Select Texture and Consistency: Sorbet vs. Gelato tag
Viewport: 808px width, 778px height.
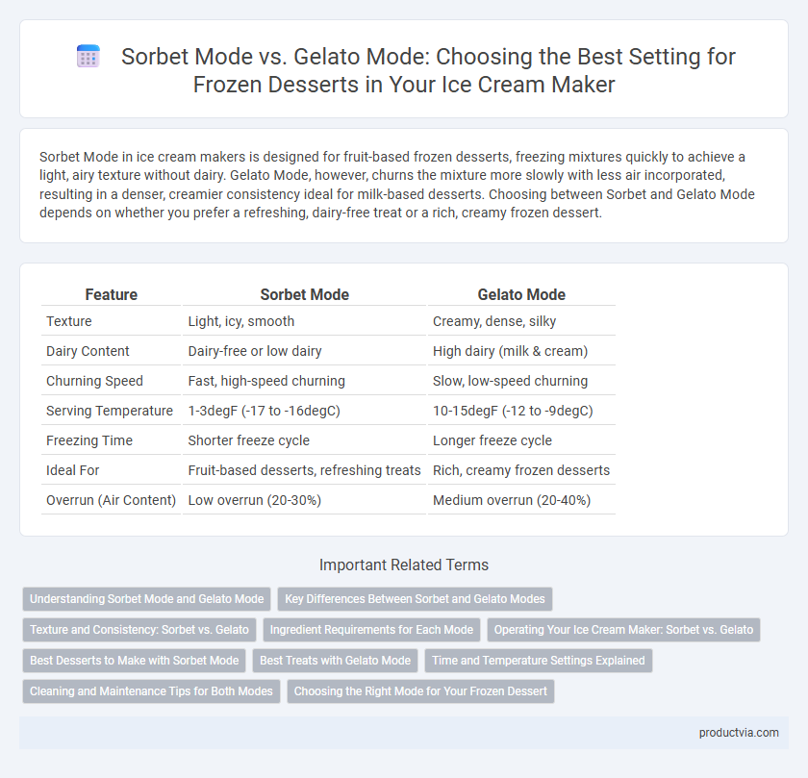[x=139, y=630]
